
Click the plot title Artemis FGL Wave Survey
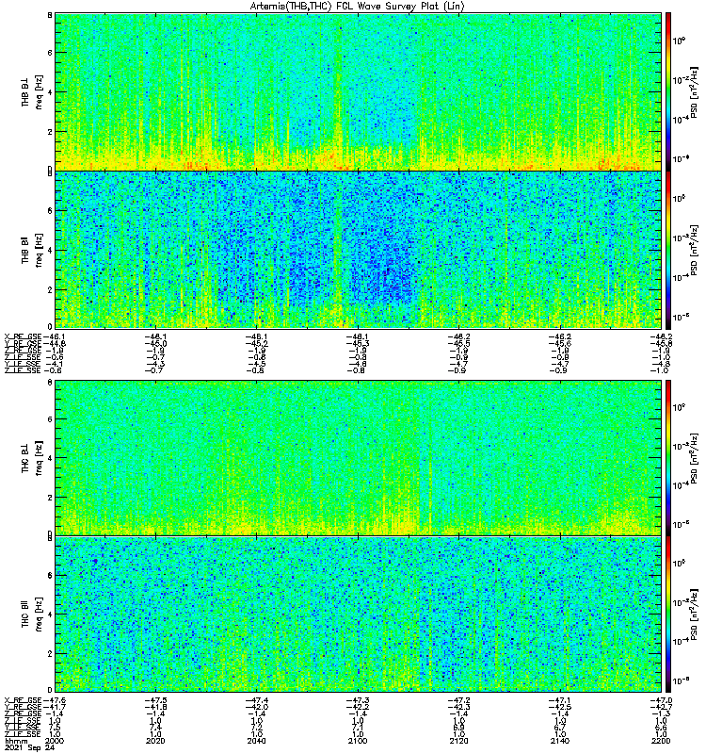point(357,7)
